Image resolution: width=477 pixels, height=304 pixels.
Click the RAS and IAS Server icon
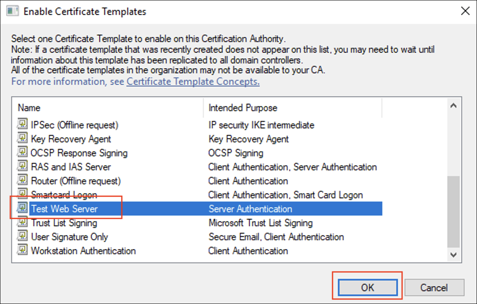[22, 167]
